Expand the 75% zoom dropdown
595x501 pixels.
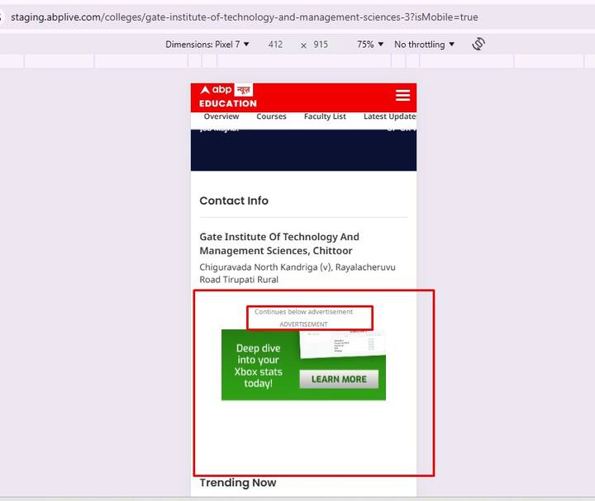click(x=370, y=45)
